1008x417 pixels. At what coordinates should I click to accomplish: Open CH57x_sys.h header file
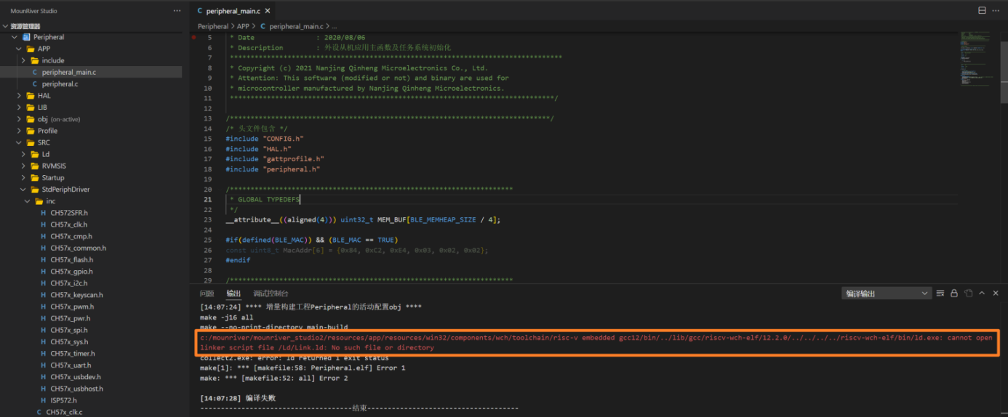(x=69, y=341)
